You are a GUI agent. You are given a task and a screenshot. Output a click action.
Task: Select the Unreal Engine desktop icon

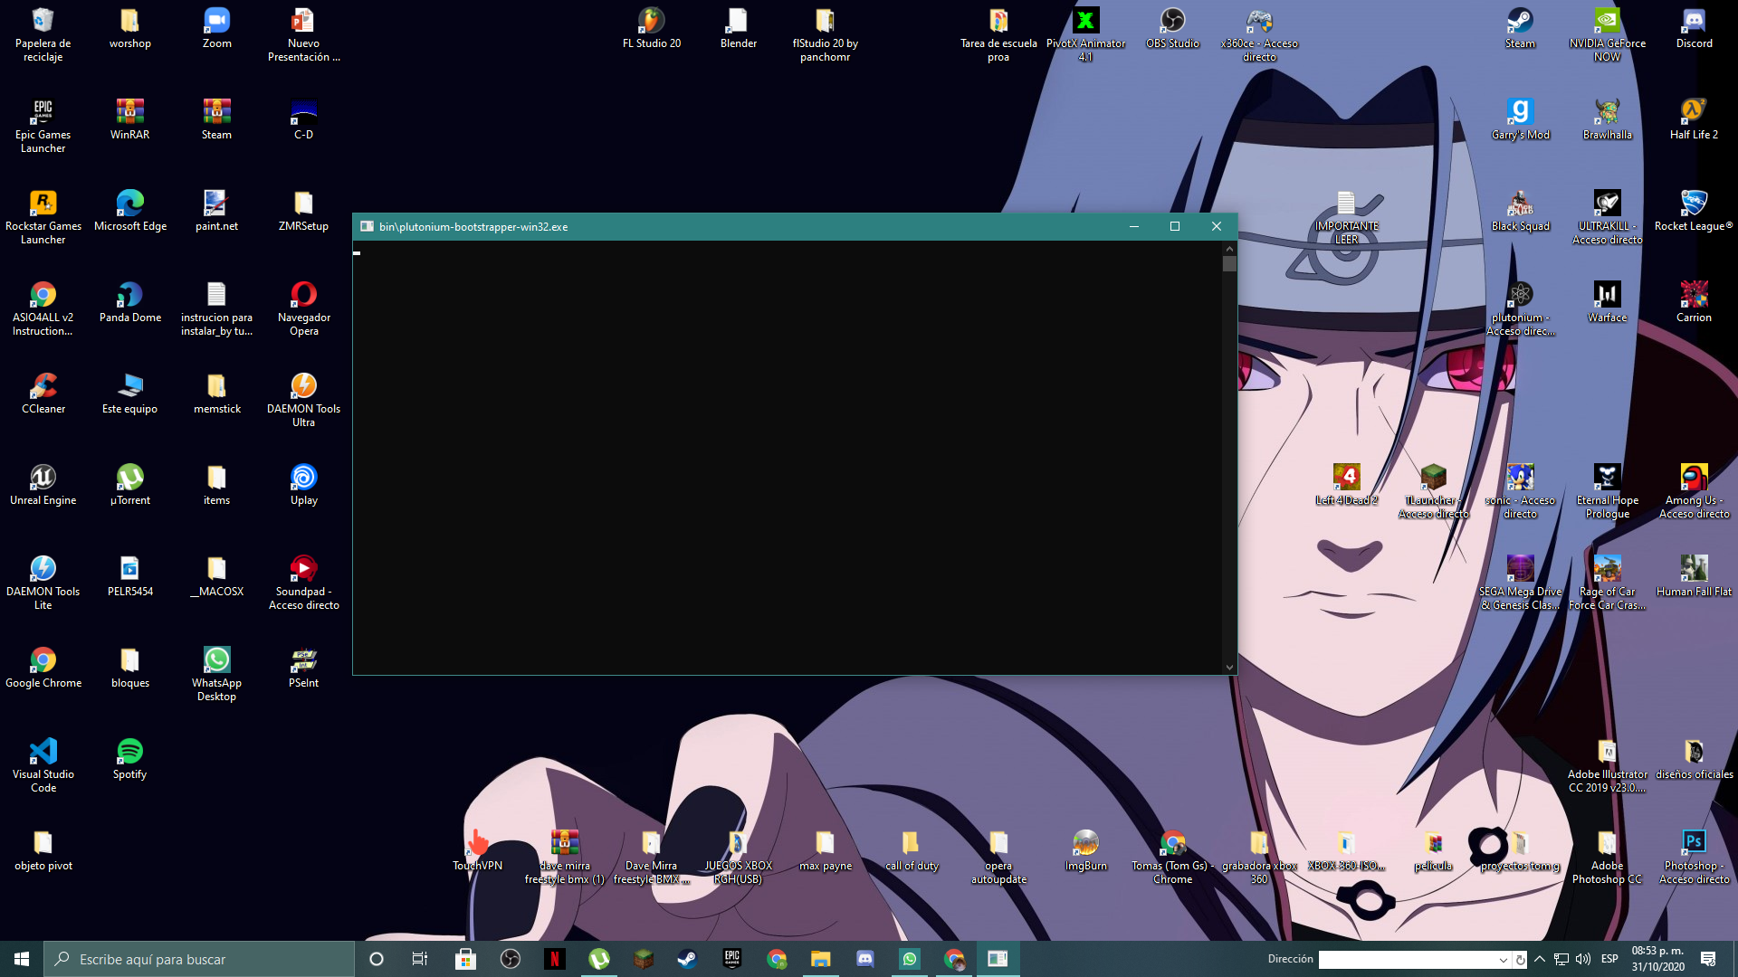pyautogui.click(x=43, y=484)
